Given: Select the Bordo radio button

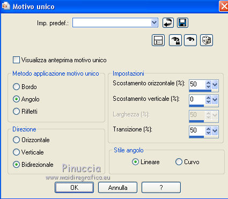Looking at the screenshot, I should [16, 87].
